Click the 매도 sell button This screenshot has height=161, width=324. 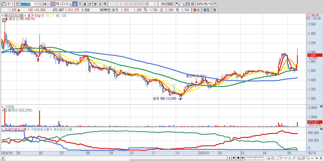coord(206,10)
